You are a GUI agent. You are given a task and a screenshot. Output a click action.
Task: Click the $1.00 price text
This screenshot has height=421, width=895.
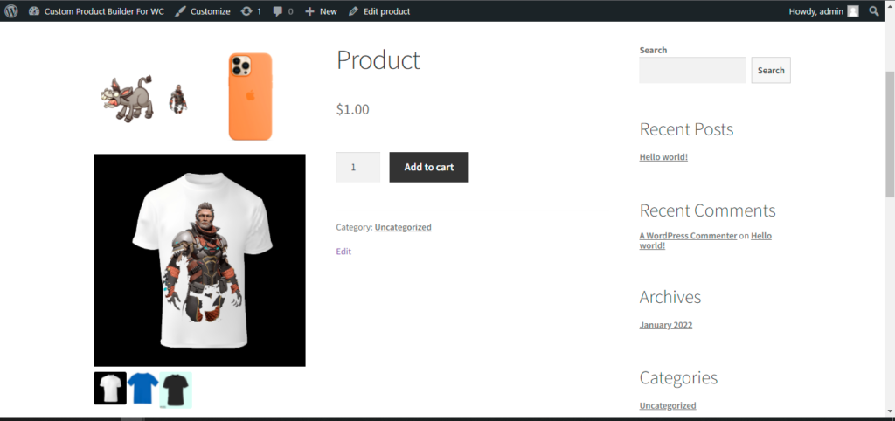[353, 109]
